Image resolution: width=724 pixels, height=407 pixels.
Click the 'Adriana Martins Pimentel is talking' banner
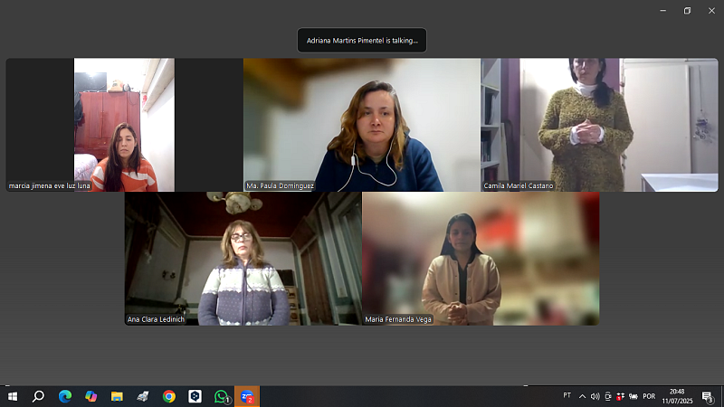(362, 41)
